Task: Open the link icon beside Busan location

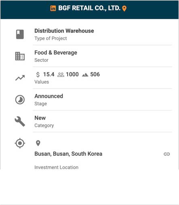Action: click(x=167, y=154)
